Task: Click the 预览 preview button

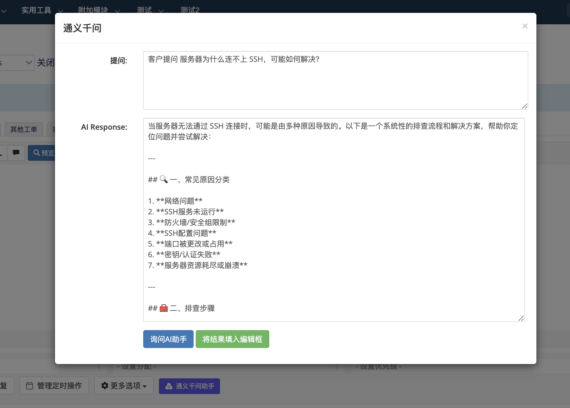Action: (x=41, y=153)
